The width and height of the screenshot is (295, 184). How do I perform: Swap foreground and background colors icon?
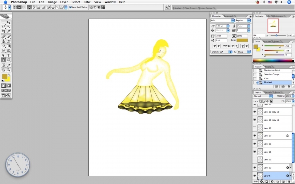9,75
